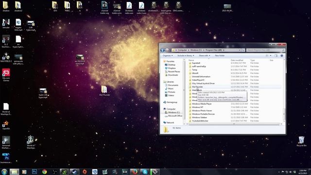Open Google Chrome from the taskbar
Screen dimensions: 311x175
pyautogui.click(x=44, y=172)
